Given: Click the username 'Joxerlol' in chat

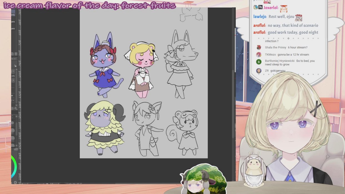Looking at the screenshot, I should click(271, 8).
